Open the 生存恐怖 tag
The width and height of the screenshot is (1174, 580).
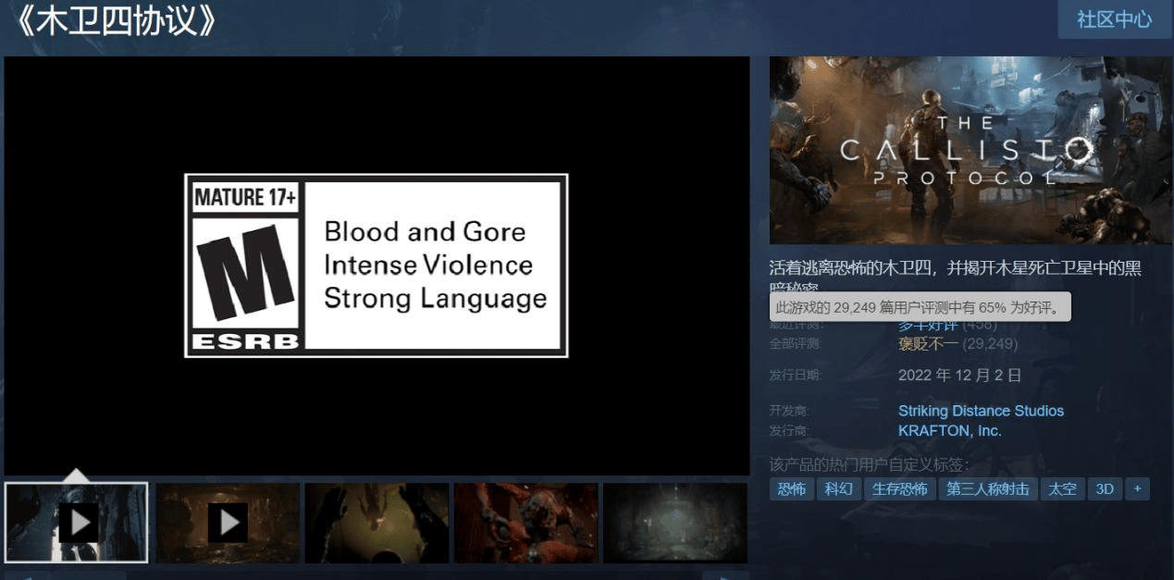click(x=900, y=489)
